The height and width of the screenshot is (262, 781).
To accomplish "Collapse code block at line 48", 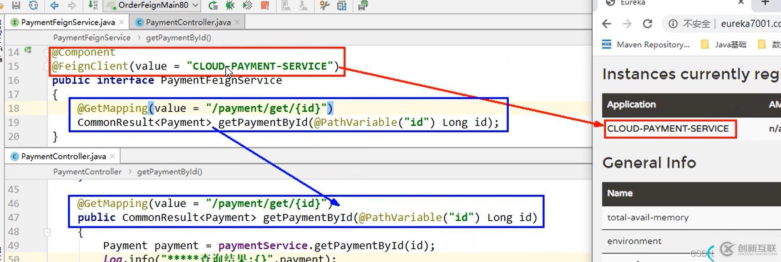I will pos(47,232).
